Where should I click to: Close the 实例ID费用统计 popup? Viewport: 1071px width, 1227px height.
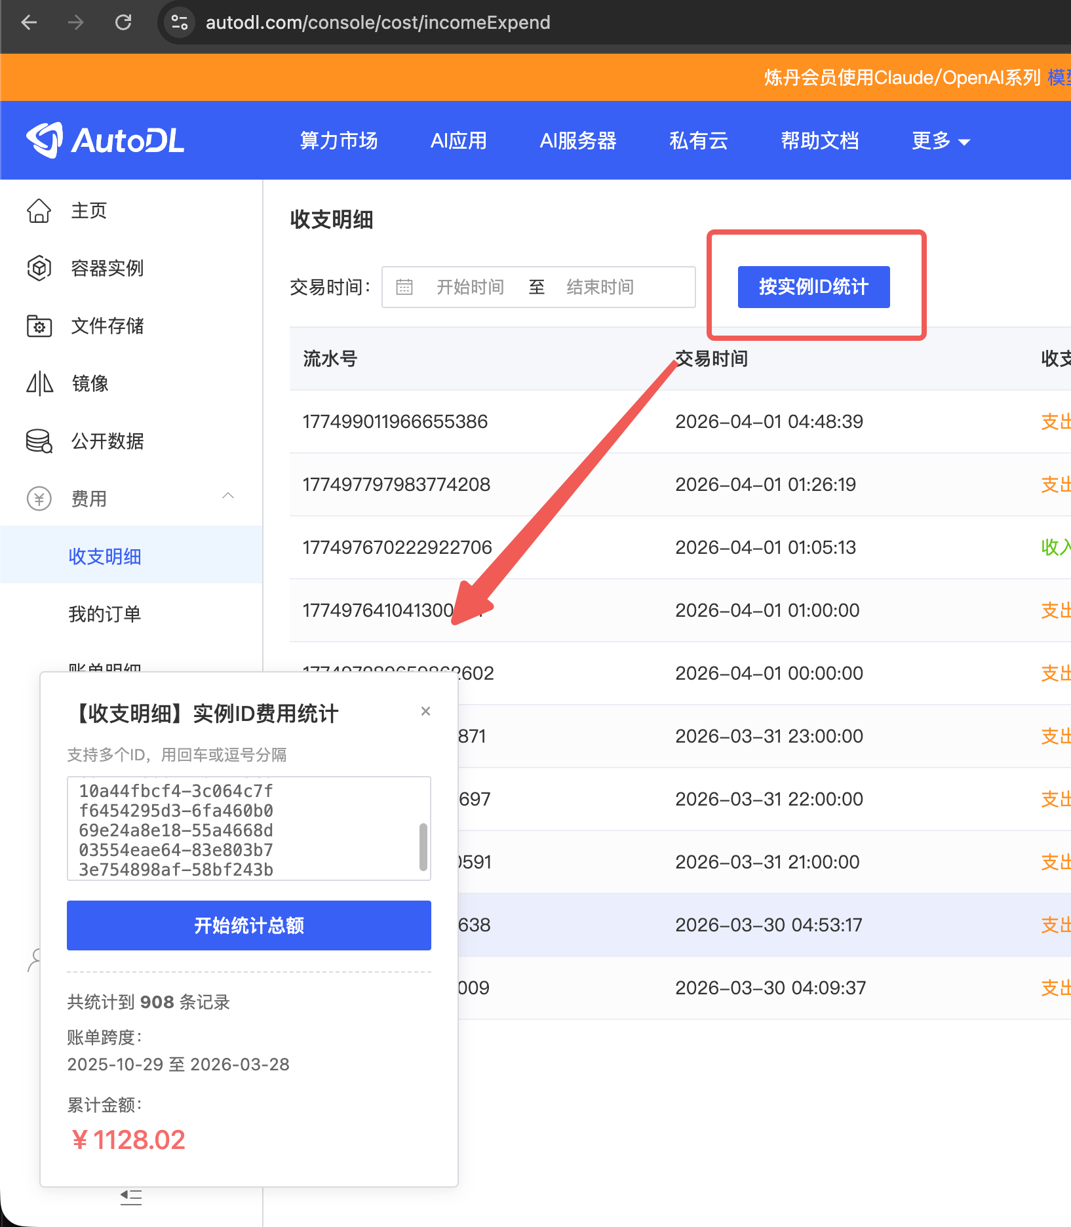(425, 711)
